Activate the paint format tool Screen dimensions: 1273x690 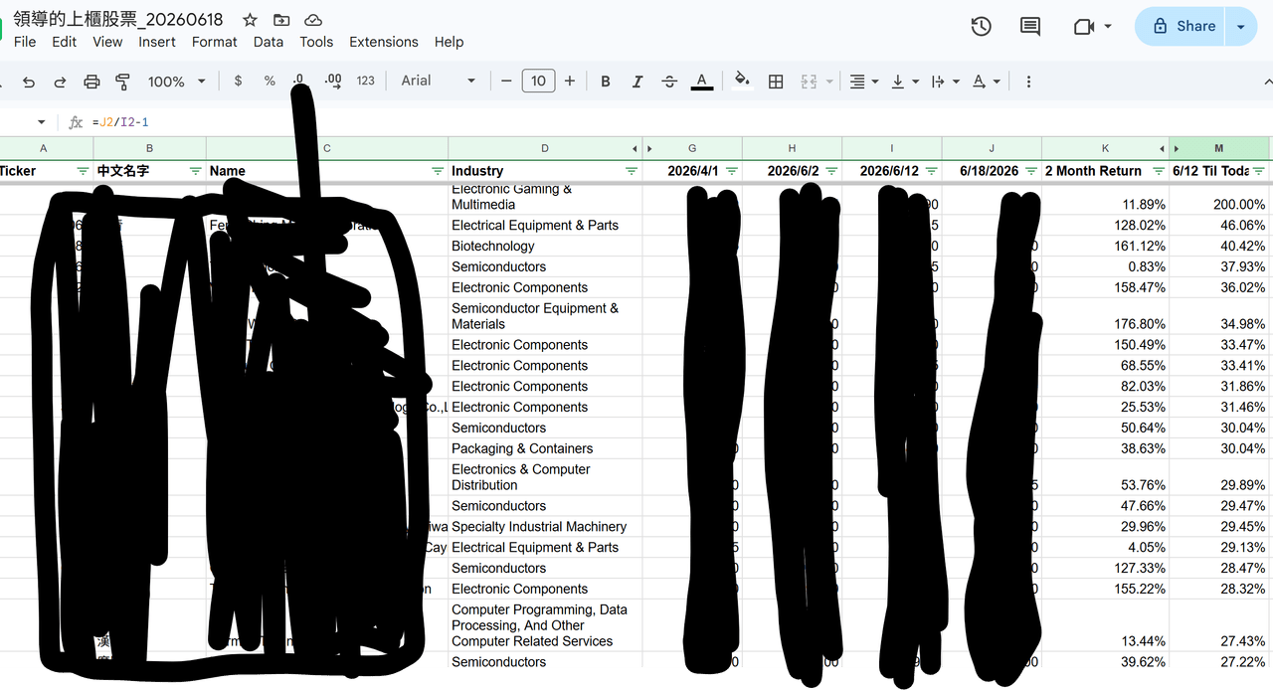[x=123, y=82]
